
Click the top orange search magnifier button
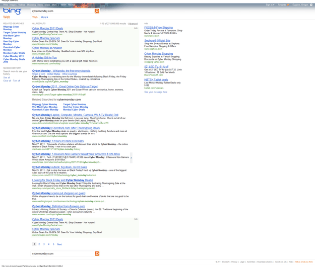click(97, 11)
